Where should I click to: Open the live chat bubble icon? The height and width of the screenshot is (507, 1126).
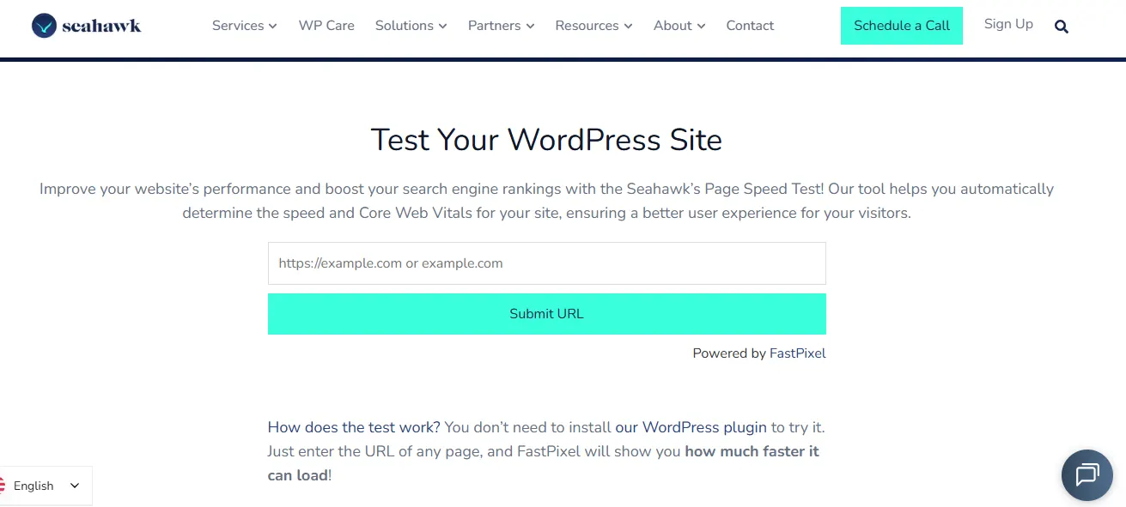coord(1086,474)
